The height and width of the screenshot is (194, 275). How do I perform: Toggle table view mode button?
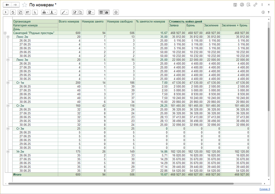(x=101, y=12)
